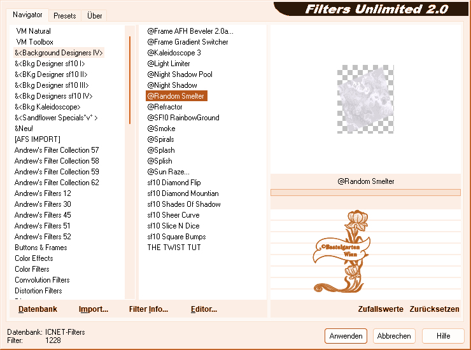Choose @Kaleidoscope 3 filter
Viewport: 471px width, 350px height.
coord(174,53)
